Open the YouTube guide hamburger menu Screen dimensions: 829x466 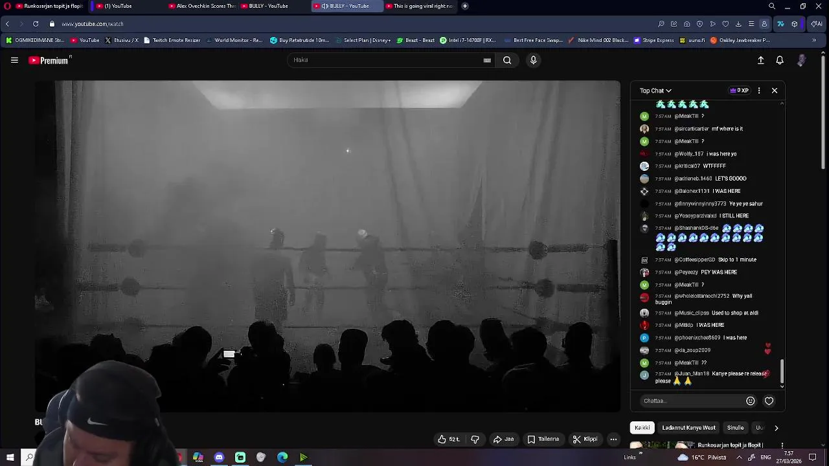[14, 60]
